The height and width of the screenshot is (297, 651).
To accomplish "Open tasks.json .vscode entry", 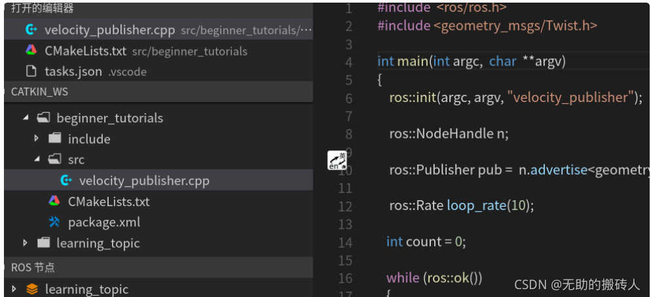I will [158, 71].
